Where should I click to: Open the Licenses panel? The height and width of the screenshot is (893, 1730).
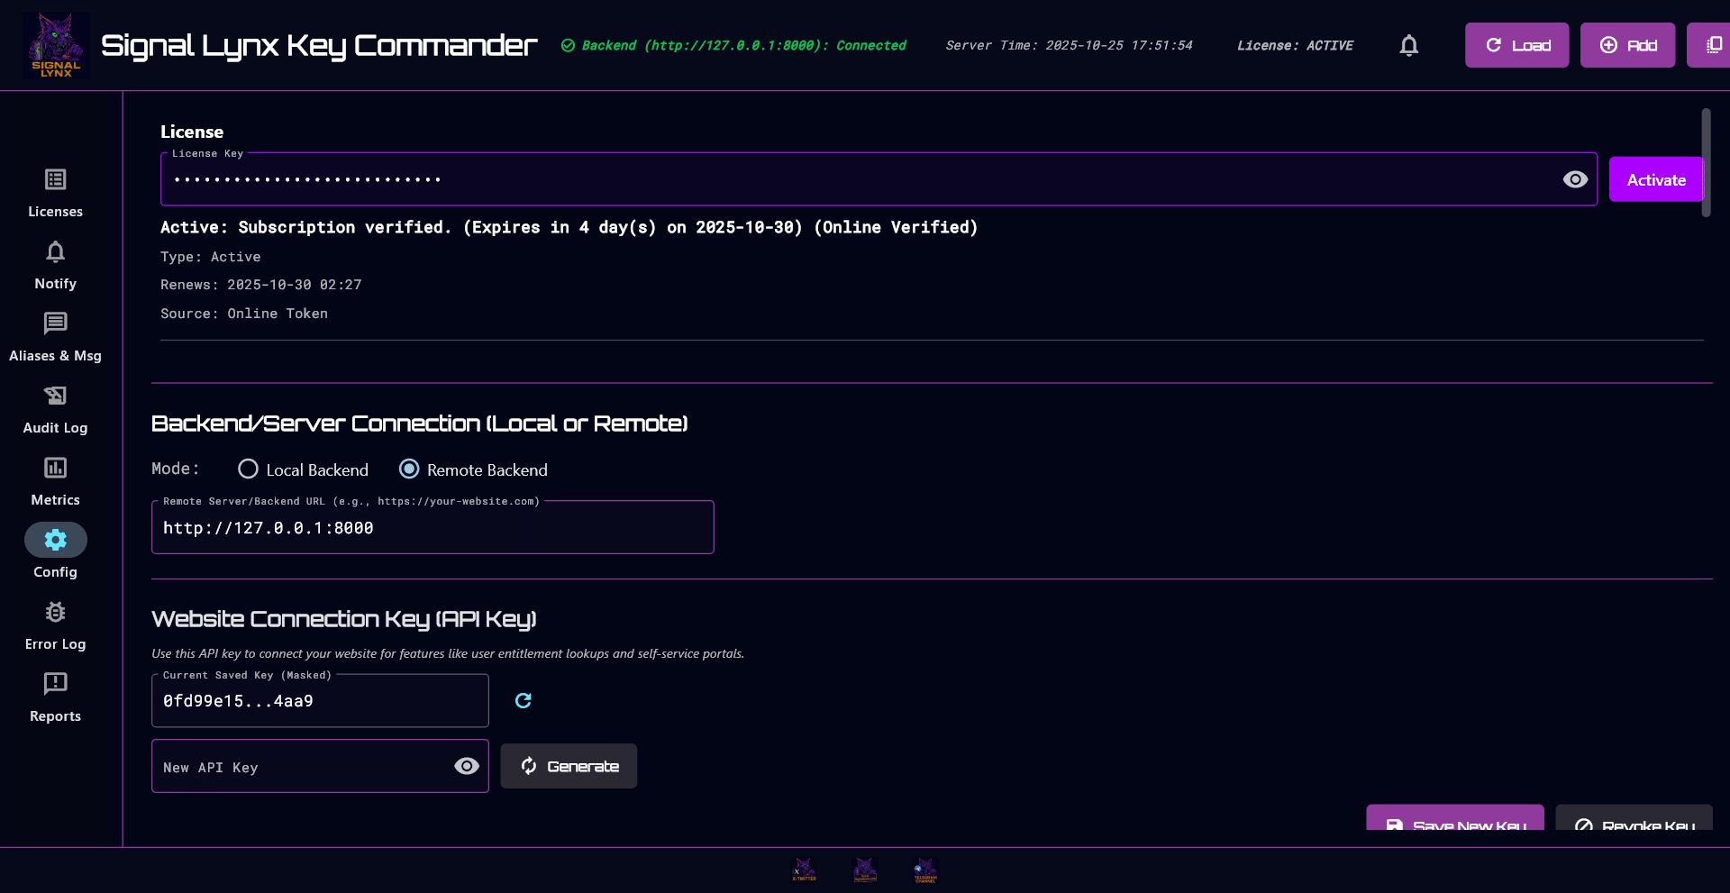55,191
